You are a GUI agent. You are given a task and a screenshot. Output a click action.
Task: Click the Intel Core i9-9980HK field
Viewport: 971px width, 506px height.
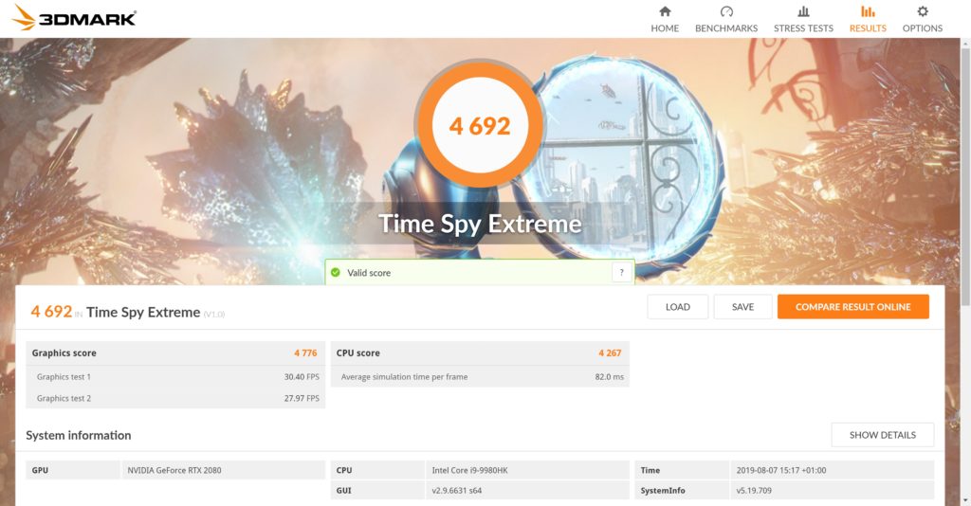(x=528, y=470)
